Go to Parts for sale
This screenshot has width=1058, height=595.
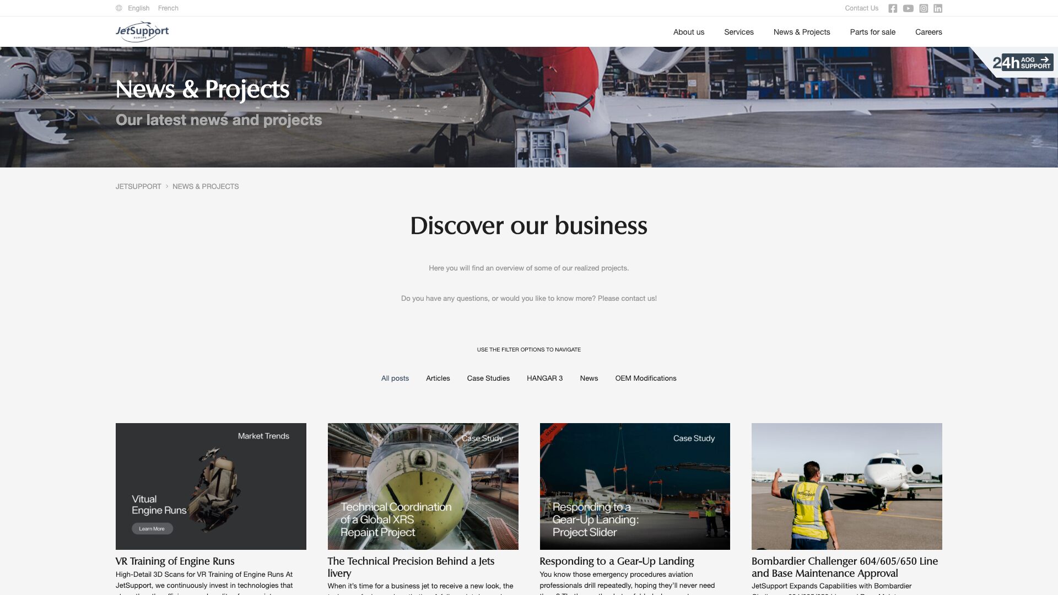pyautogui.click(x=872, y=32)
